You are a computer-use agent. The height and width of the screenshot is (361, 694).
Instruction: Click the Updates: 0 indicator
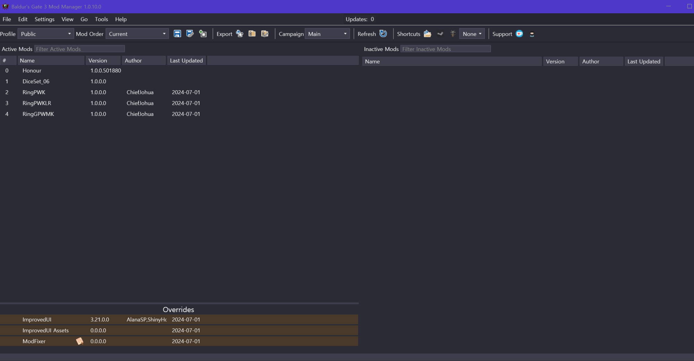click(360, 19)
